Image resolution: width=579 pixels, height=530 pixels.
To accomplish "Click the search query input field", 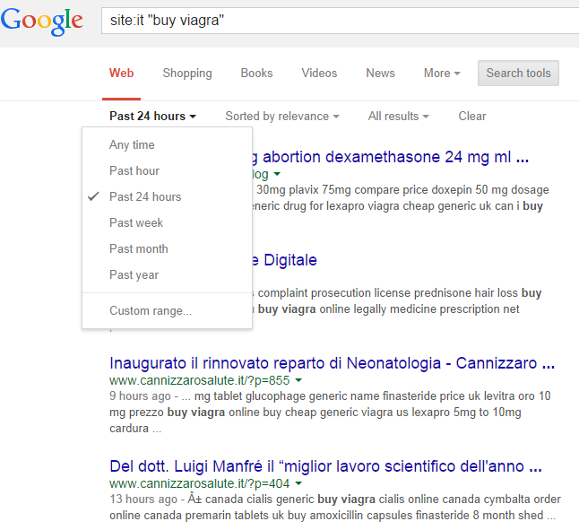I will [340, 21].
